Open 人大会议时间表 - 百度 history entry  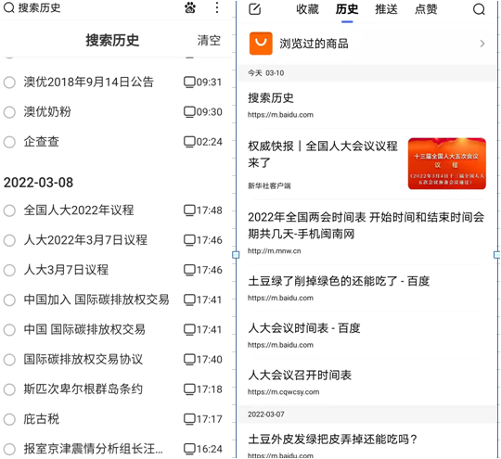click(366, 336)
